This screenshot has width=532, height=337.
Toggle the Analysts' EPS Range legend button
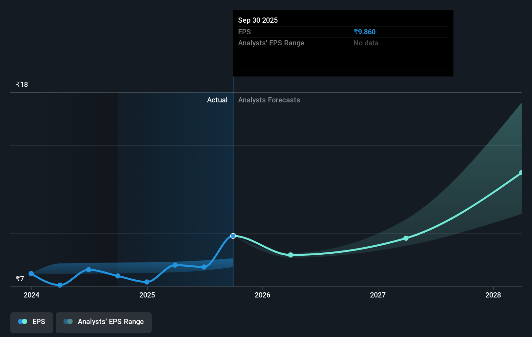[104, 322]
